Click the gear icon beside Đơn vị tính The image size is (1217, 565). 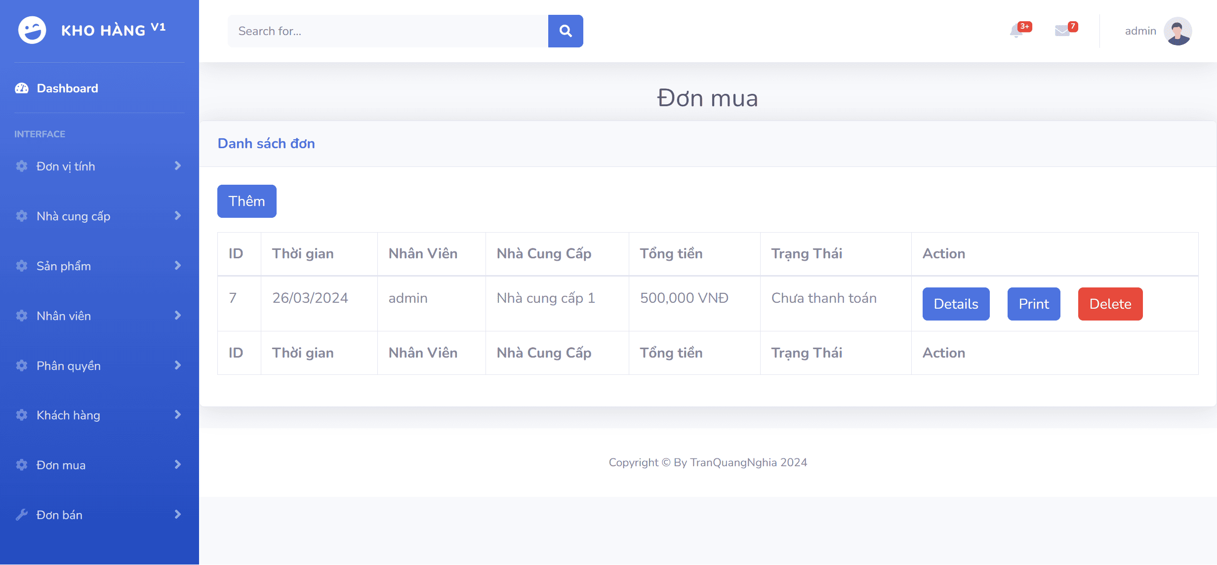(22, 166)
